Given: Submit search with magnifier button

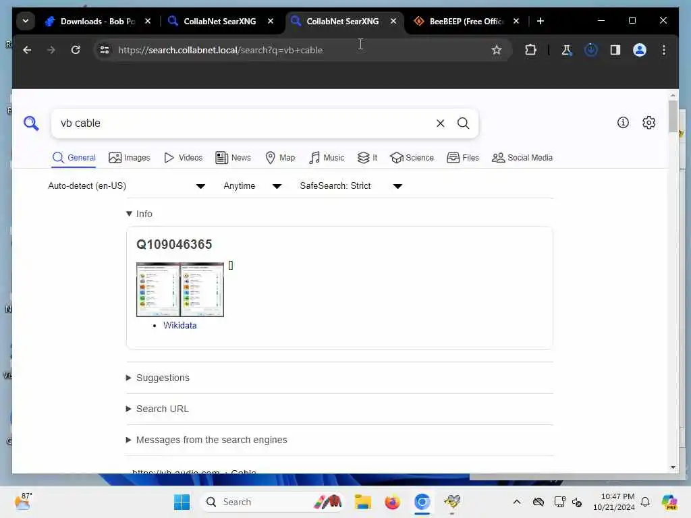Looking at the screenshot, I should (x=463, y=123).
